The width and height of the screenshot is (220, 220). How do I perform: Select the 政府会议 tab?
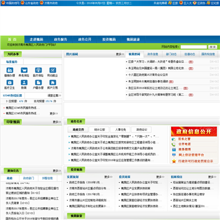[142, 130]
